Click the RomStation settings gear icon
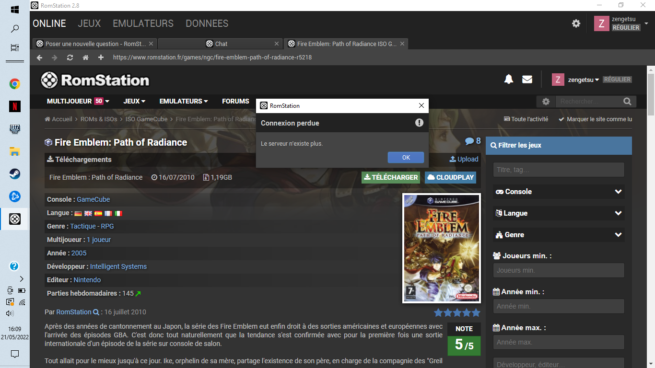655x368 pixels. [x=576, y=23]
